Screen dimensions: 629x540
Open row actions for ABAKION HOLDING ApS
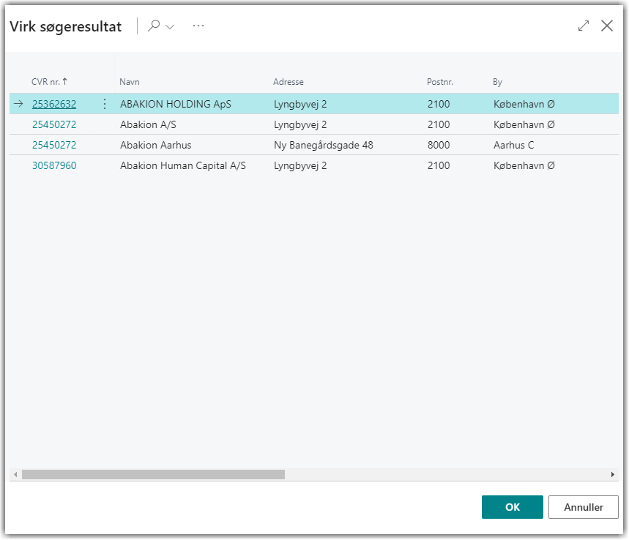pyautogui.click(x=104, y=104)
